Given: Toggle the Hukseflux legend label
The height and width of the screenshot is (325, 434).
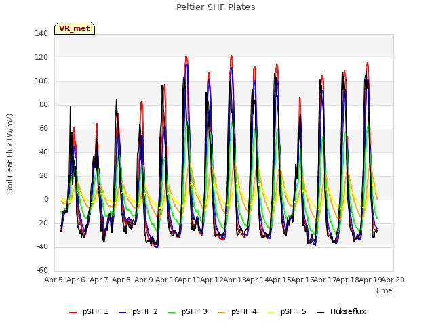Looking at the screenshot, I should coord(348,311).
